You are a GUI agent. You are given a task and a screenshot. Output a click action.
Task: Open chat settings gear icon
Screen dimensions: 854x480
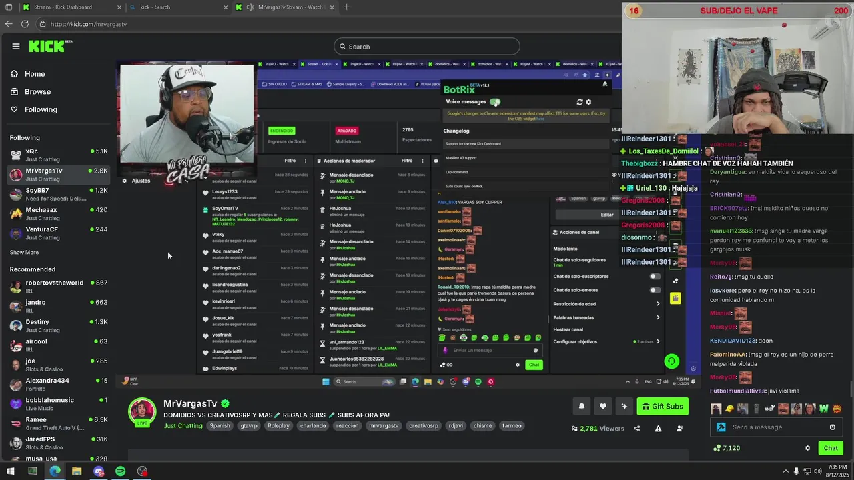point(807,448)
